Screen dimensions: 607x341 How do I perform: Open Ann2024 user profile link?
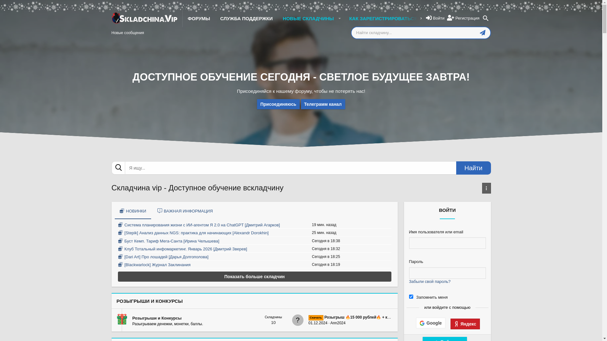tap(338, 323)
